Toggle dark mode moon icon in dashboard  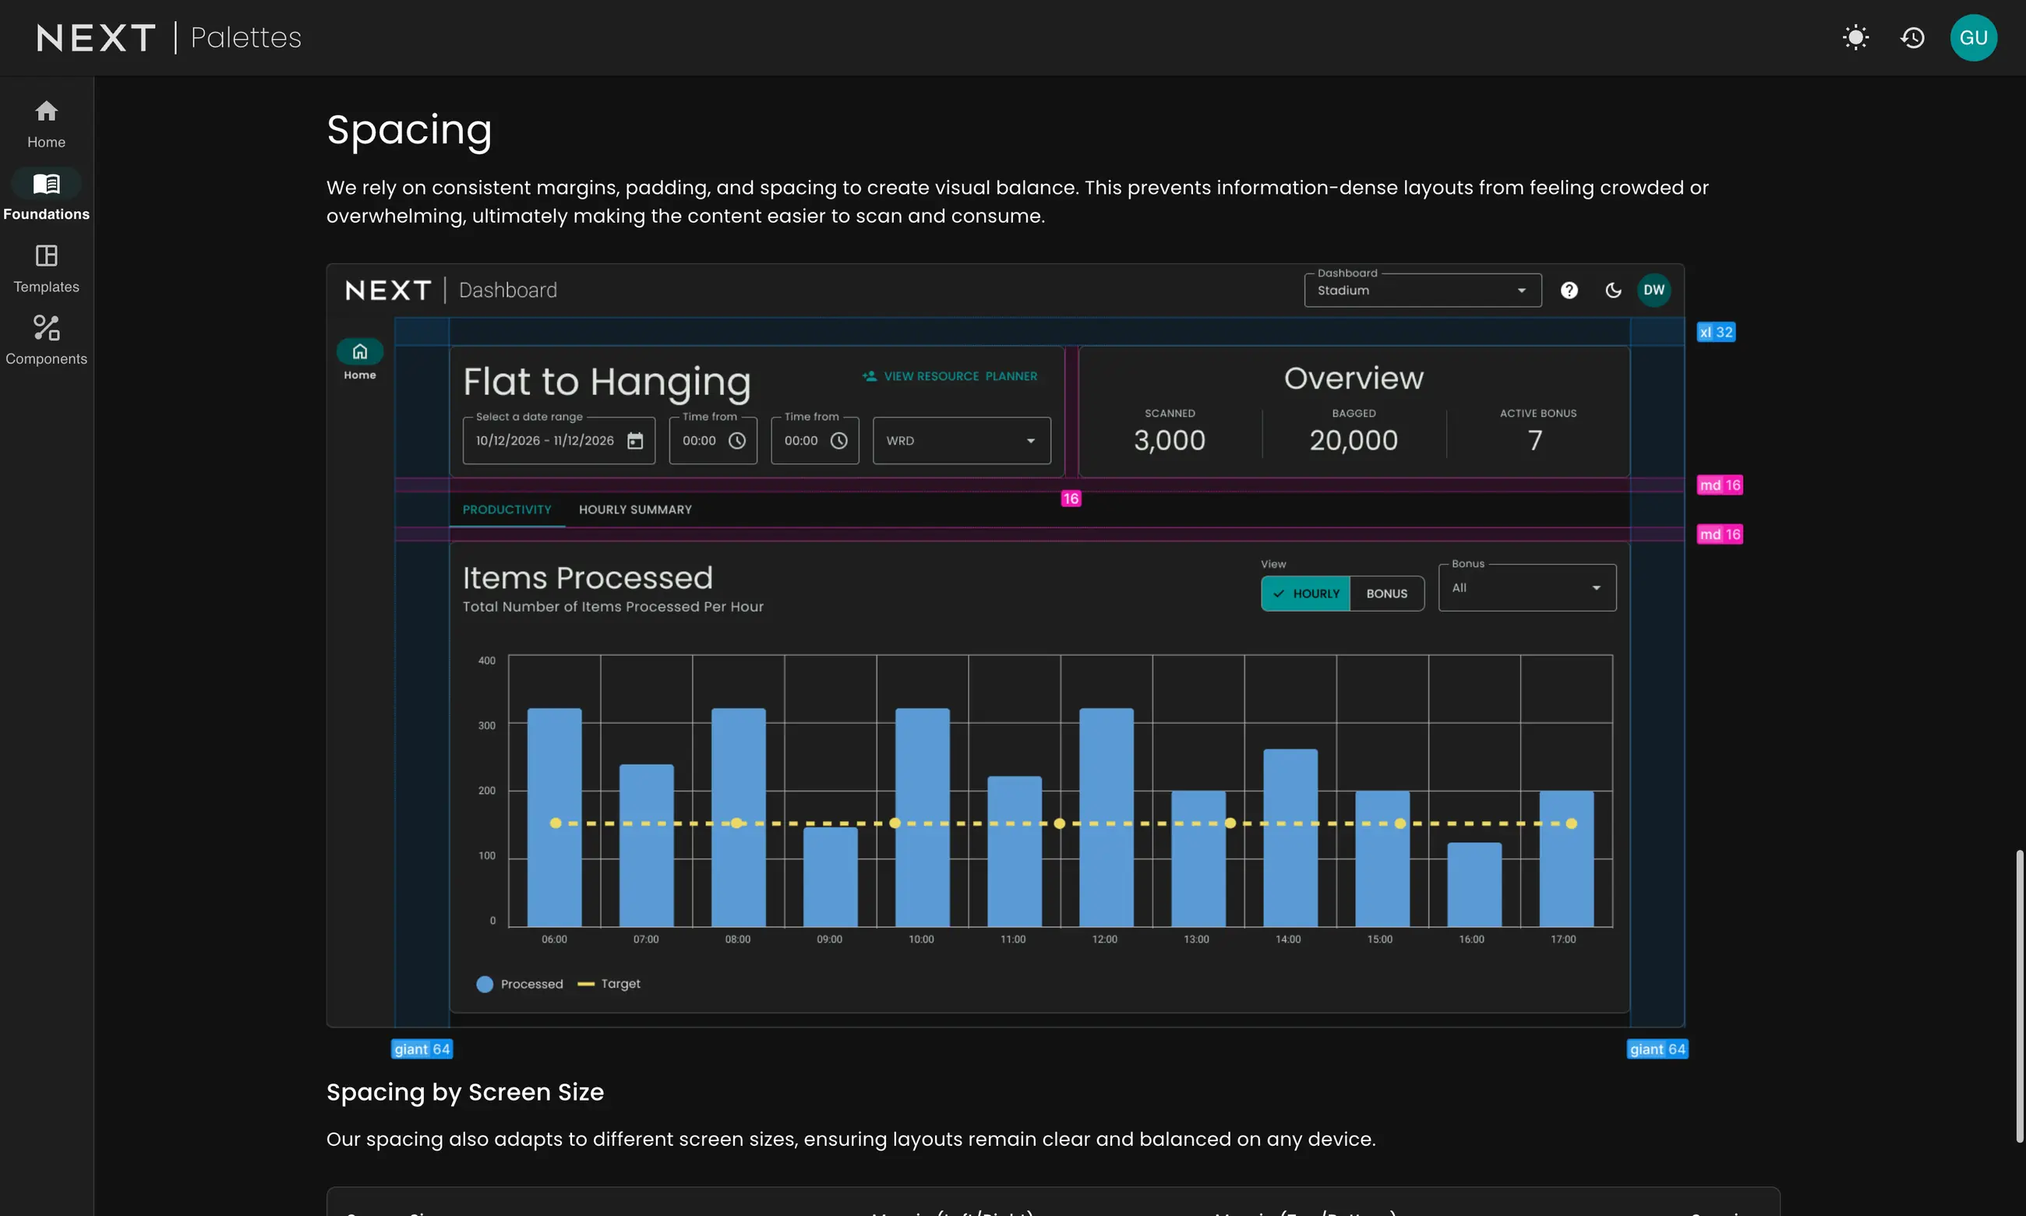pyautogui.click(x=1613, y=290)
